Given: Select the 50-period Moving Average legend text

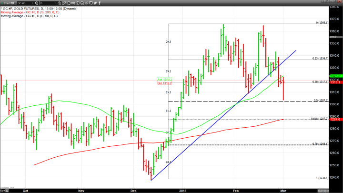Looking at the screenshot, I should pos(30,16).
